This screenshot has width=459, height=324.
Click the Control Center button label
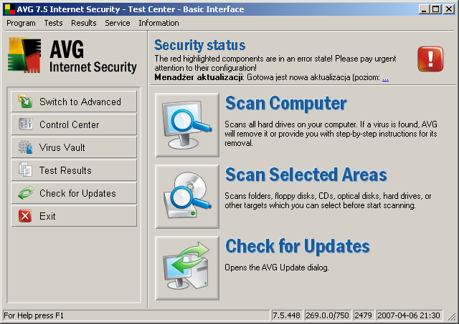click(x=70, y=124)
